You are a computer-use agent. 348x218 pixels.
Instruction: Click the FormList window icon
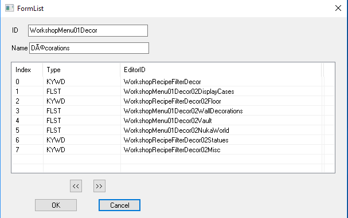click(9, 8)
